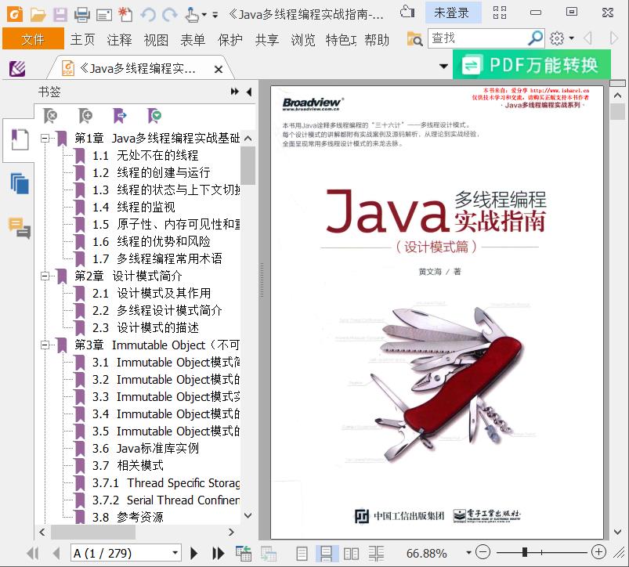Save the document with the floppy icon

(x=60, y=15)
